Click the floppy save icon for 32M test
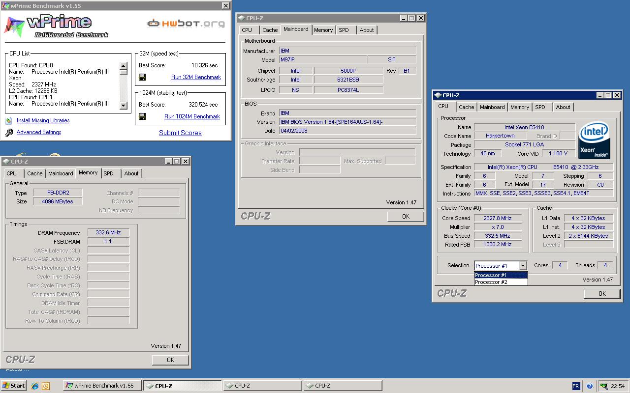630x393 pixels. [x=142, y=77]
